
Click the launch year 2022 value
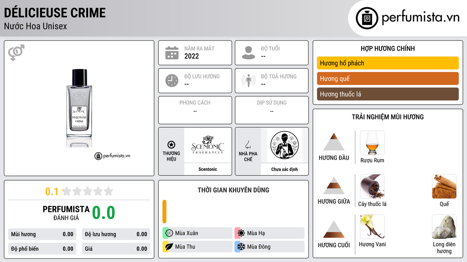pyautogui.click(x=192, y=56)
